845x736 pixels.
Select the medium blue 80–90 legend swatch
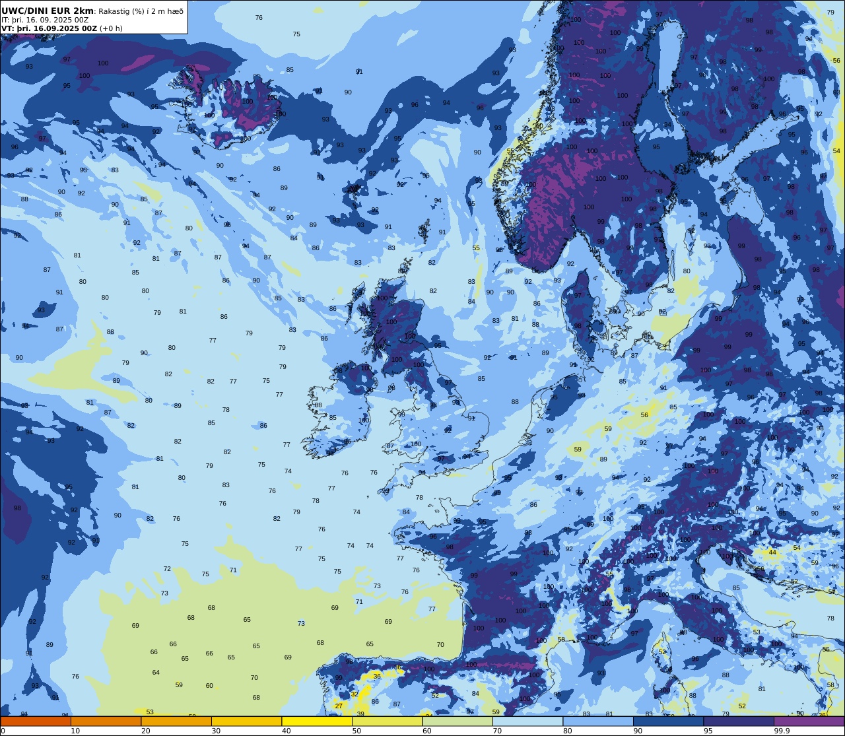(x=598, y=721)
